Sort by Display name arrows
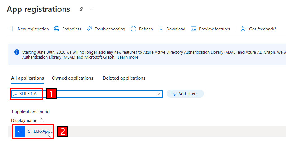The image size is (286, 155). [42, 120]
